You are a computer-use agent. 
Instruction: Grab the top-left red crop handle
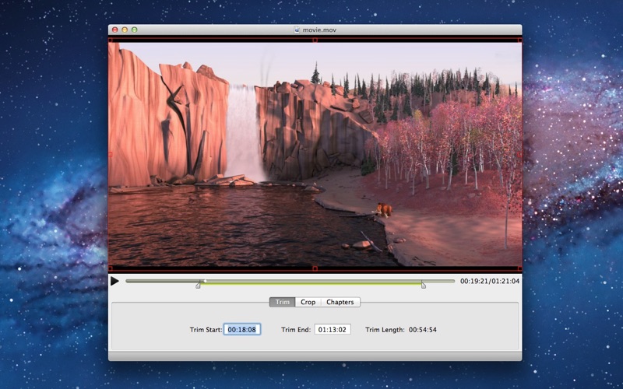pyautogui.click(x=111, y=40)
